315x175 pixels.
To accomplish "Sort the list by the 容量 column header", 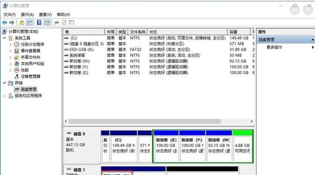I will [239, 32].
